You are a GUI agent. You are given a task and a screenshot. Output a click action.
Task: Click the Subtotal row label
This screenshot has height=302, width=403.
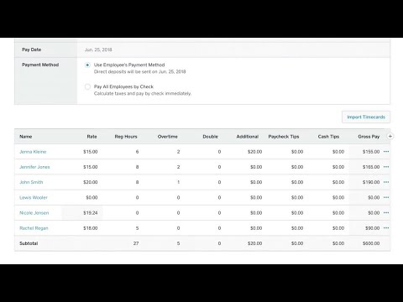(x=29, y=243)
